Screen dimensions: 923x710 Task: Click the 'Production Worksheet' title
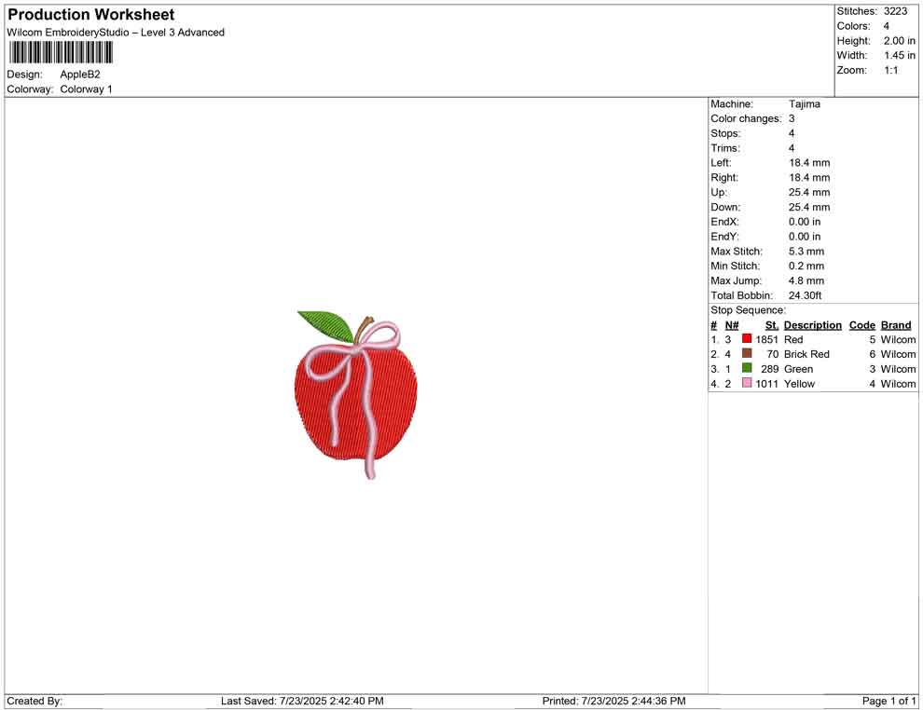tap(91, 15)
